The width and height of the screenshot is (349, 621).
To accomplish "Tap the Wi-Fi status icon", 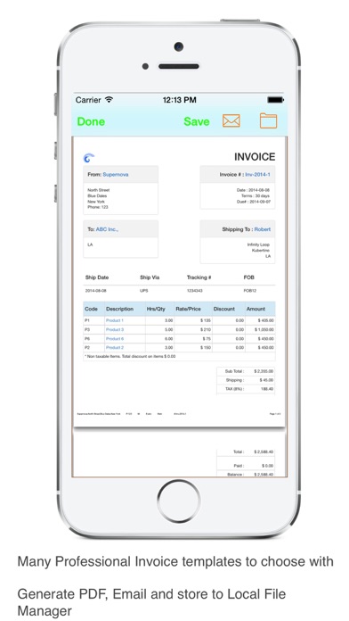I will click(x=109, y=100).
